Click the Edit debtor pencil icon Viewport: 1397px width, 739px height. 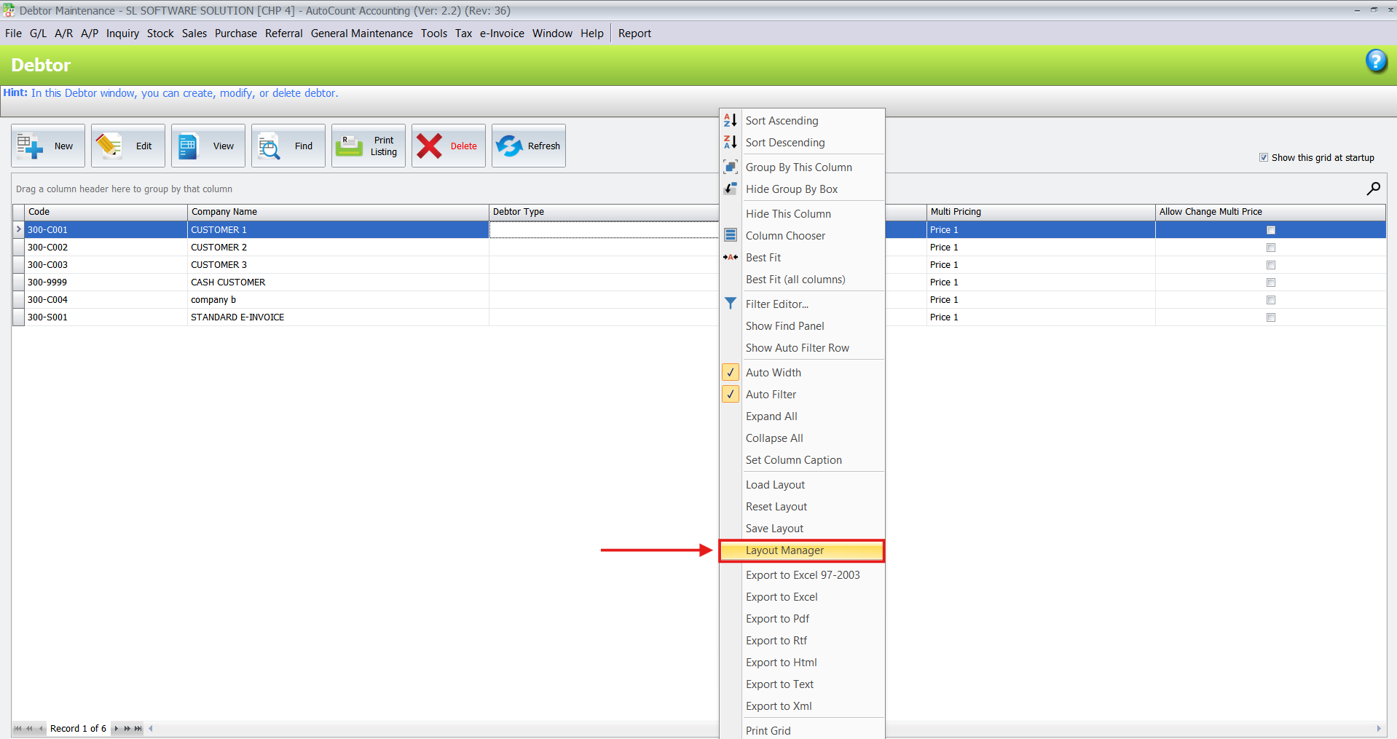(109, 146)
